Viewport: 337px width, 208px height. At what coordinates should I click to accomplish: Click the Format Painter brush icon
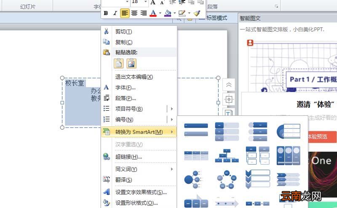197,13
